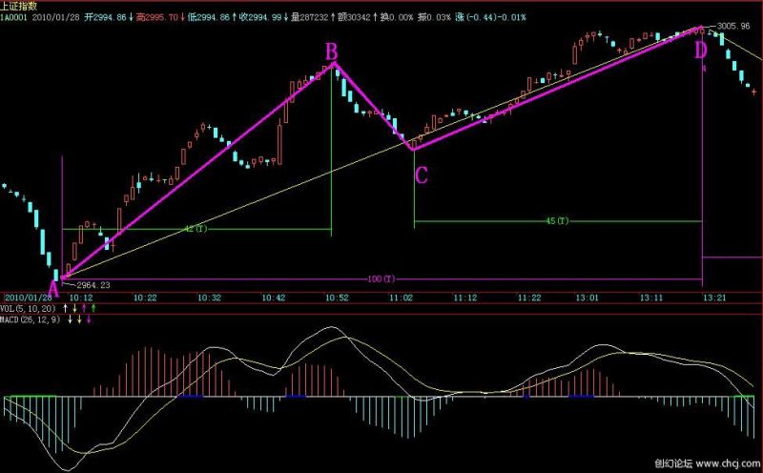Click the 2010/01/28 date on time axis
The height and width of the screenshot is (473, 763).
pos(27,298)
